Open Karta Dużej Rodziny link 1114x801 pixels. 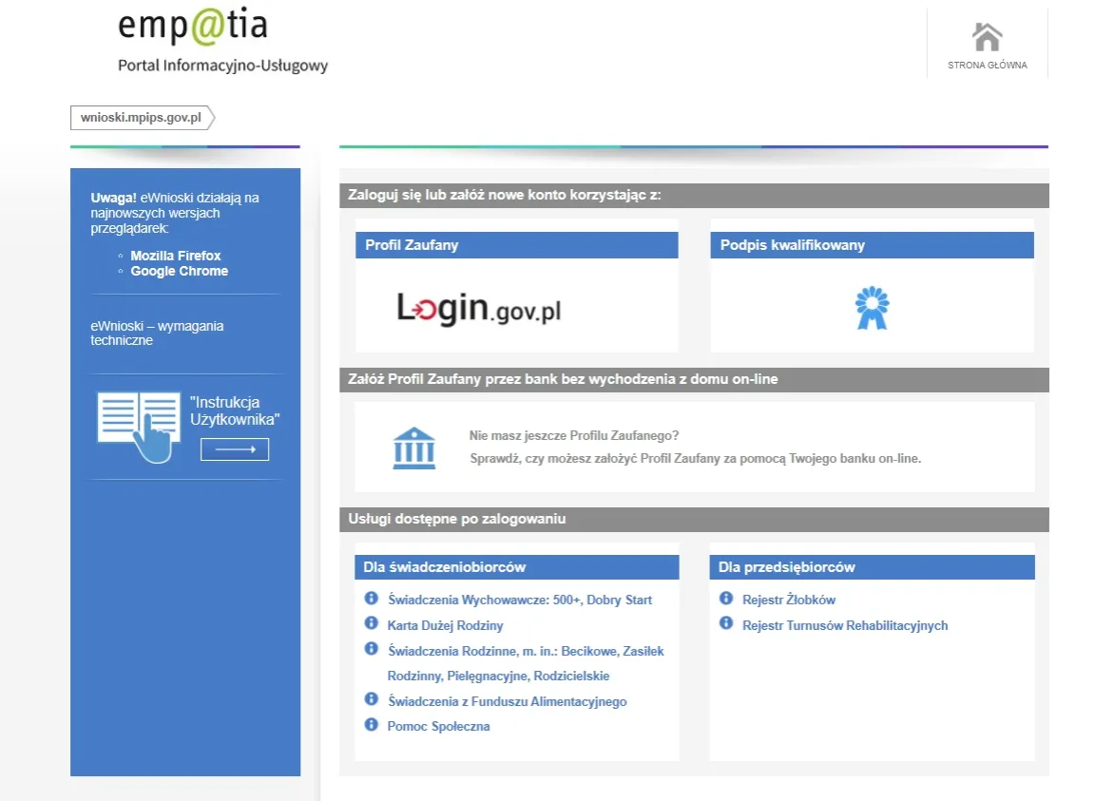coord(445,625)
